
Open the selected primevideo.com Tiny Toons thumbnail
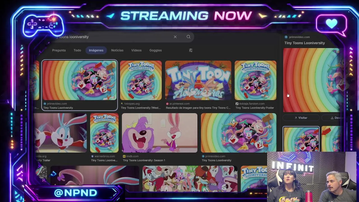click(x=79, y=81)
